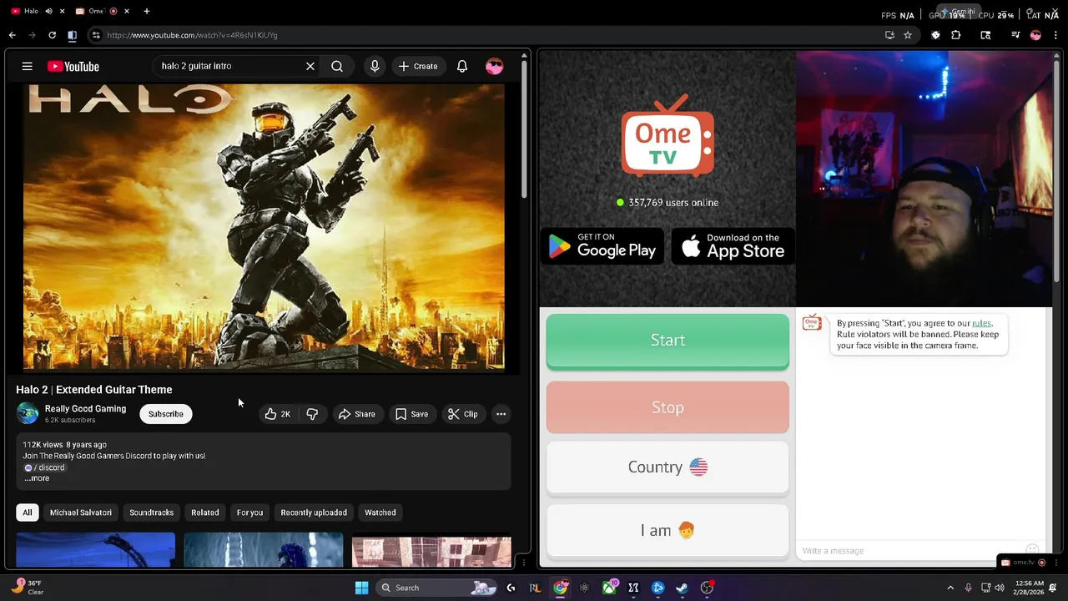
Task: Open the browser three-dot menu
Action: coord(1055,35)
